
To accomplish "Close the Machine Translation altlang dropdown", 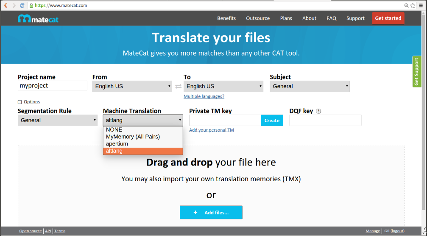I will tap(143, 120).
